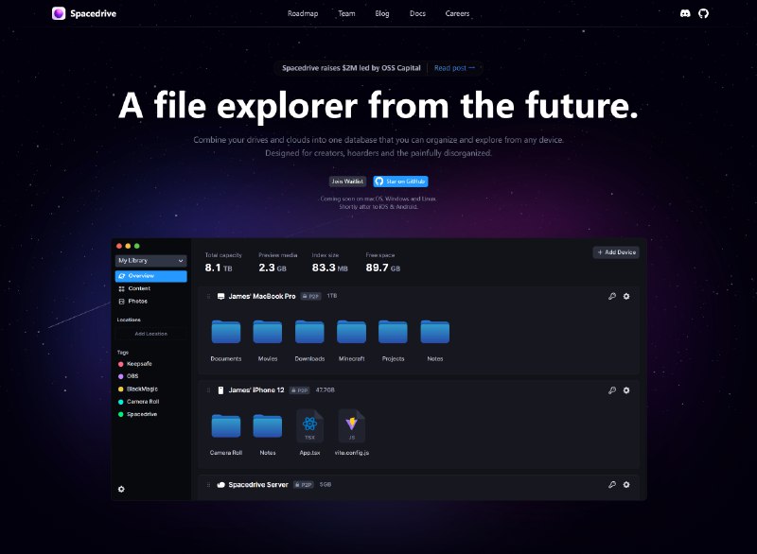Image resolution: width=757 pixels, height=554 pixels.
Task: Click the key icon for James' MacBook Pro
Action: coord(612,296)
